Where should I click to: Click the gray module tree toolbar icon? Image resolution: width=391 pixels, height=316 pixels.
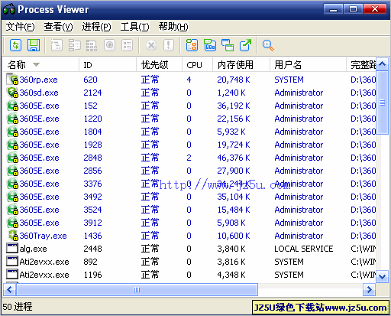pos(74,45)
